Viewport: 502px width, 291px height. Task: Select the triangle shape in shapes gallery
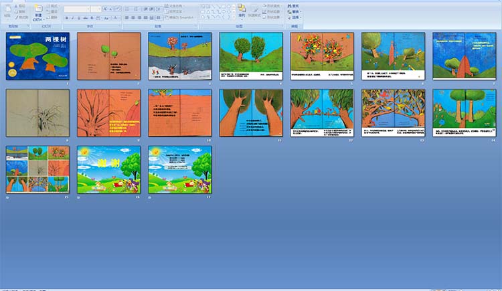point(209,11)
